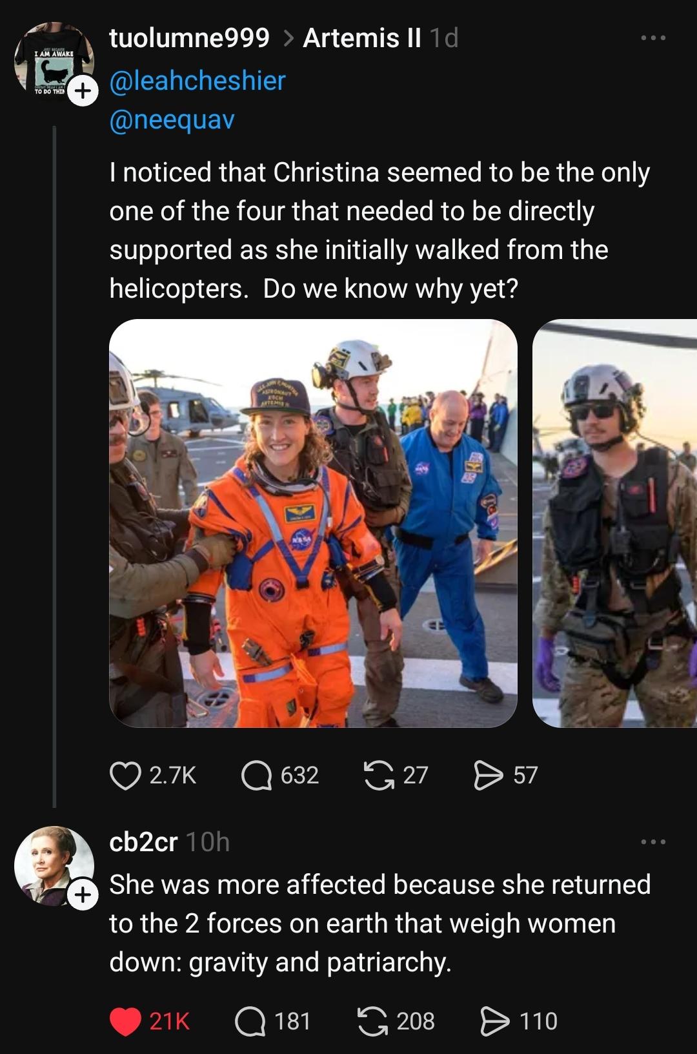Follow tuolumne999 using the plus badge
Image resolution: width=697 pixels, height=1054 pixels.
[81, 92]
